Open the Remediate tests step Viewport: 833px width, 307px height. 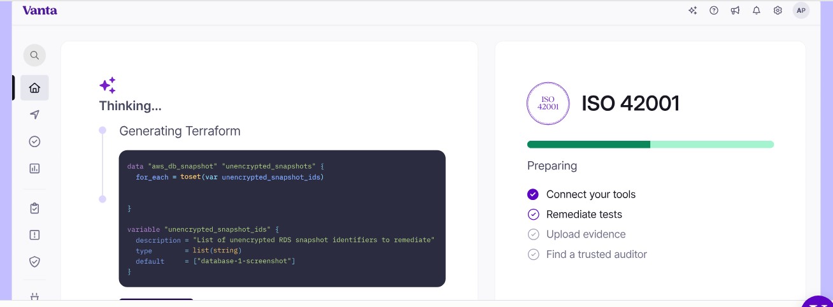584,215
